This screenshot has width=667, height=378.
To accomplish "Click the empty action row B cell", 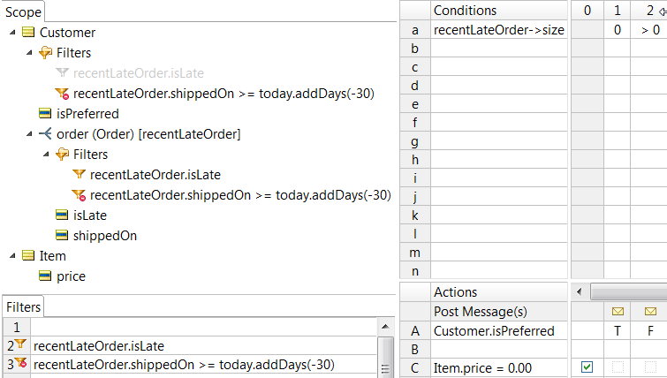I will point(499,349).
